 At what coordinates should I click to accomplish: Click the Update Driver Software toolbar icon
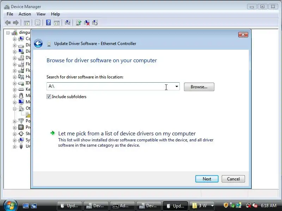pyautogui.click(x=78, y=23)
